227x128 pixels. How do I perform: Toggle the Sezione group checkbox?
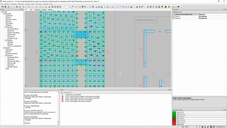coord(5,48)
